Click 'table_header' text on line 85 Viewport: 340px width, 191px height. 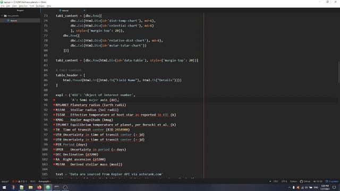click(x=67, y=75)
